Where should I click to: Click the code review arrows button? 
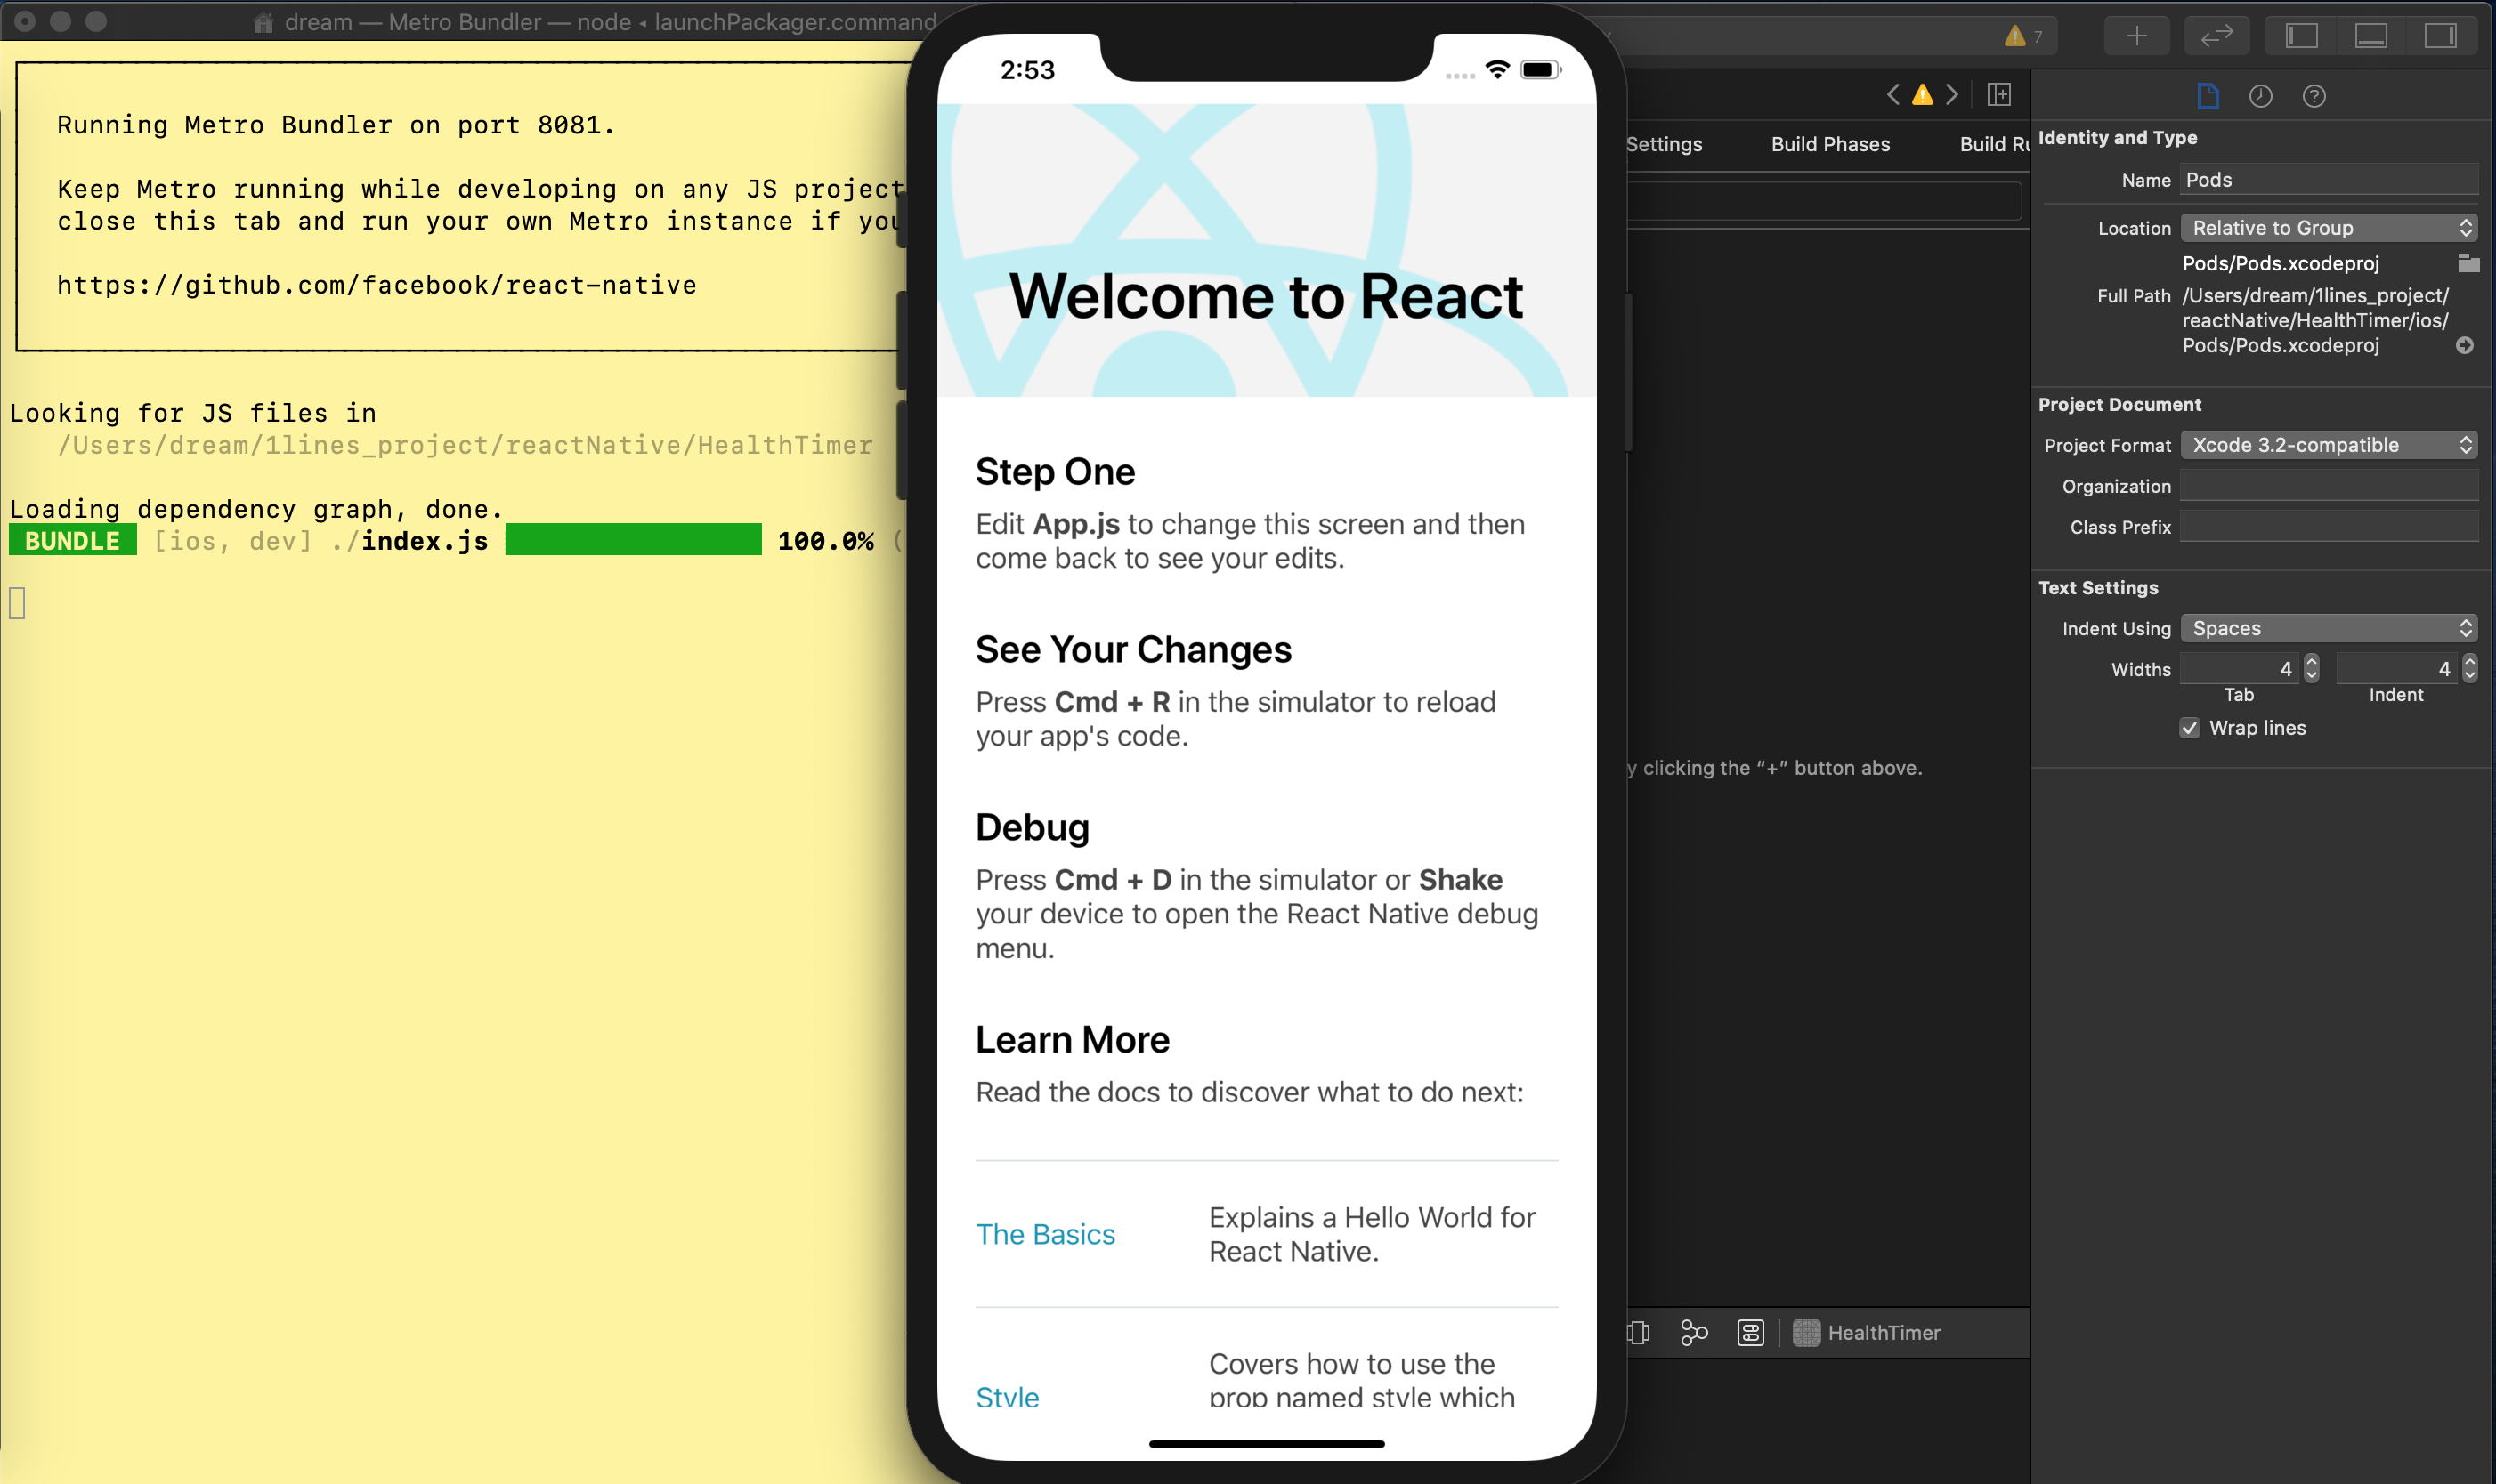[2216, 36]
